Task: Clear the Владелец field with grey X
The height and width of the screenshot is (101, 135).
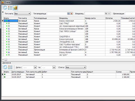Action: [109, 14]
